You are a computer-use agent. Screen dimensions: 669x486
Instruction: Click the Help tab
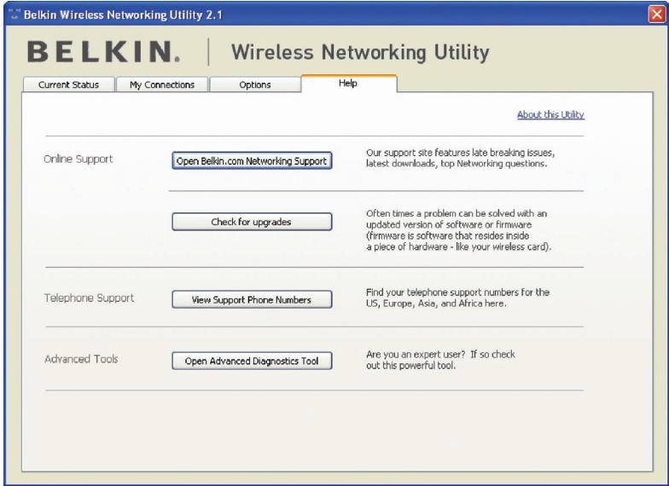pyautogui.click(x=348, y=84)
